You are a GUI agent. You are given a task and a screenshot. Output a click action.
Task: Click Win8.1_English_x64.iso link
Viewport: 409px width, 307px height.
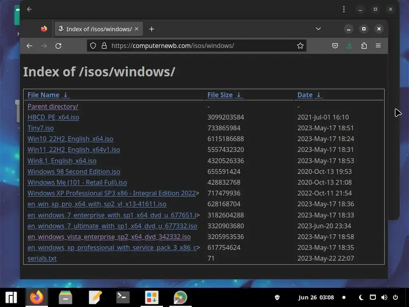(x=62, y=161)
